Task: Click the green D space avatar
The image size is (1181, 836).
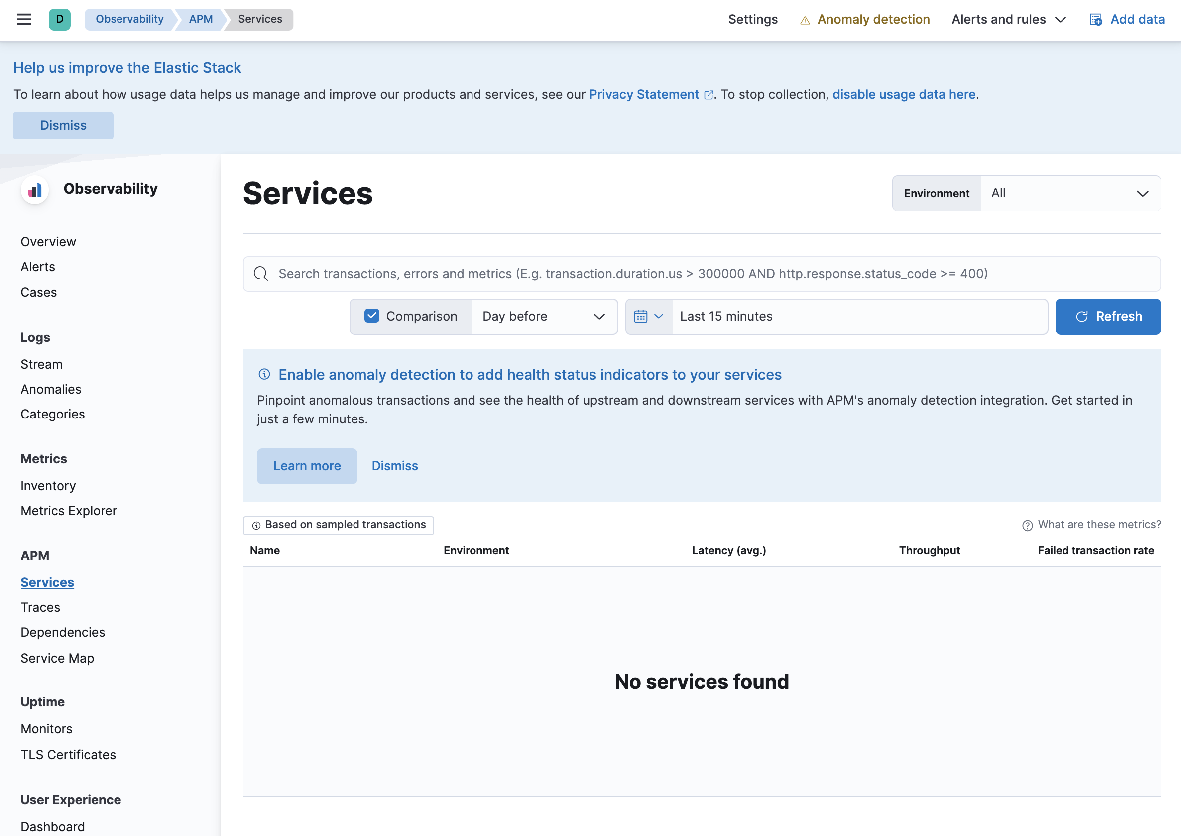Action: pyautogui.click(x=60, y=19)
